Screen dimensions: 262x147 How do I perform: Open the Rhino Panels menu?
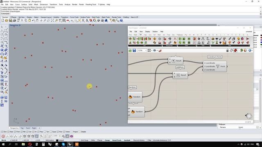[81, 4]
